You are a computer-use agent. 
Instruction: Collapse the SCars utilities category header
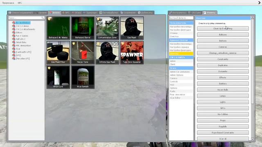(x=181, y=68)
